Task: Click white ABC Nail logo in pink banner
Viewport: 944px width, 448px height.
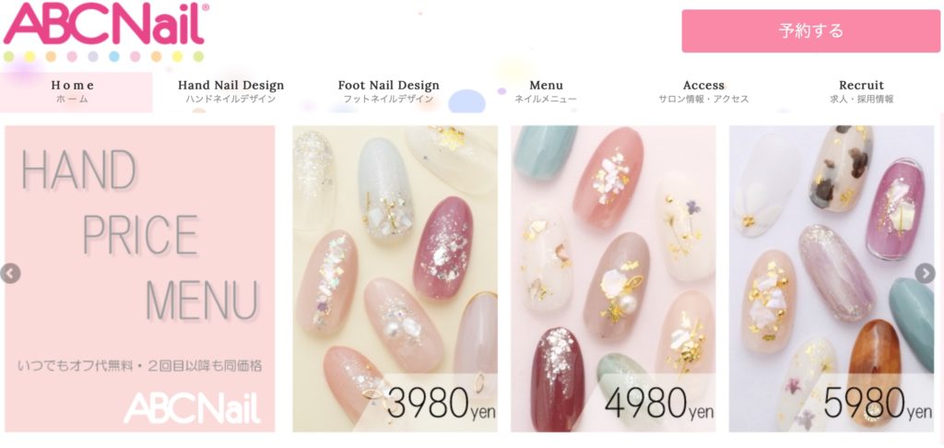Action: pyautogui.click(x=192, y=408)
